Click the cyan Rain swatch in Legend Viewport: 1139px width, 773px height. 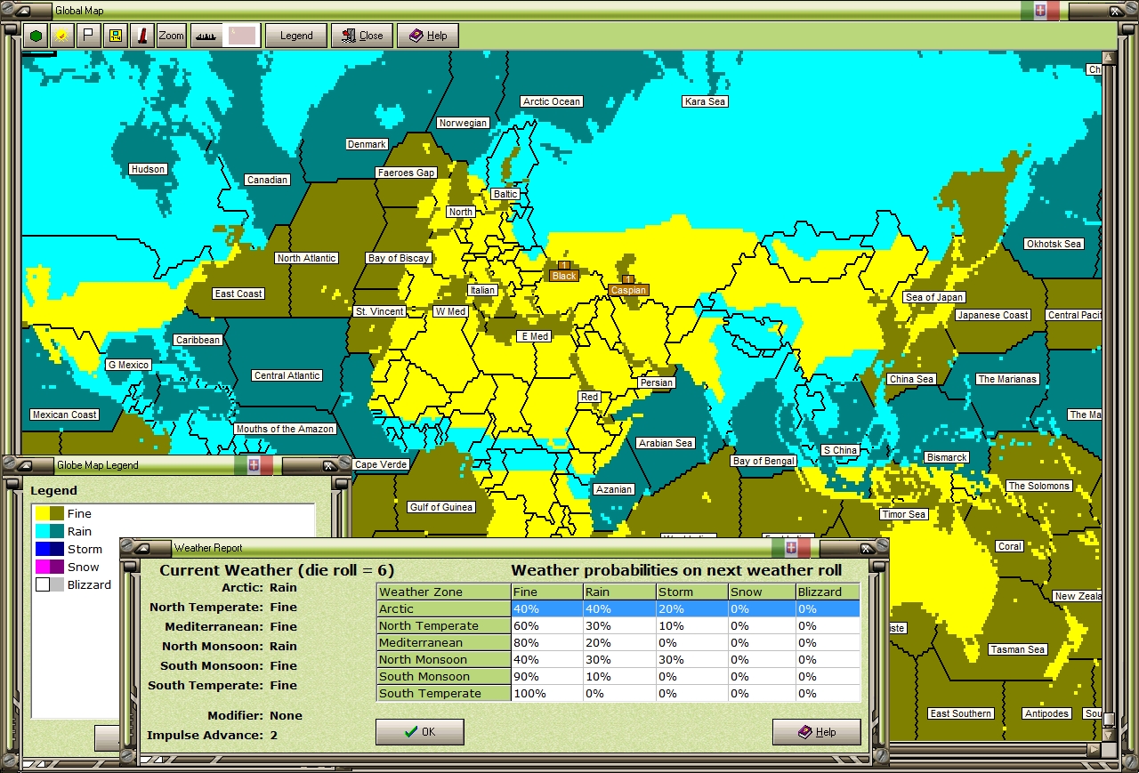pyautogui.click(x=42, y=531)
